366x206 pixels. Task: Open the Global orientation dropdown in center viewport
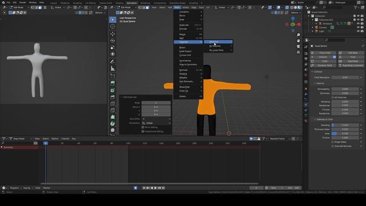point(222,7)
